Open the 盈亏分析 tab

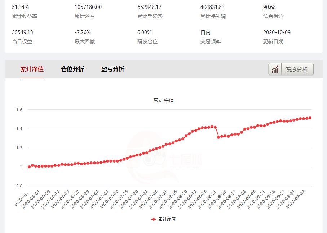point(112,69)
